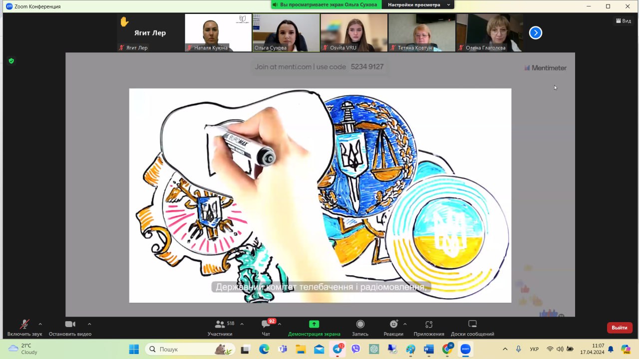Open Доски сообщений whiteboards
Image resolution: width=639 pixels, height=359 pixels.
point(472,328)
